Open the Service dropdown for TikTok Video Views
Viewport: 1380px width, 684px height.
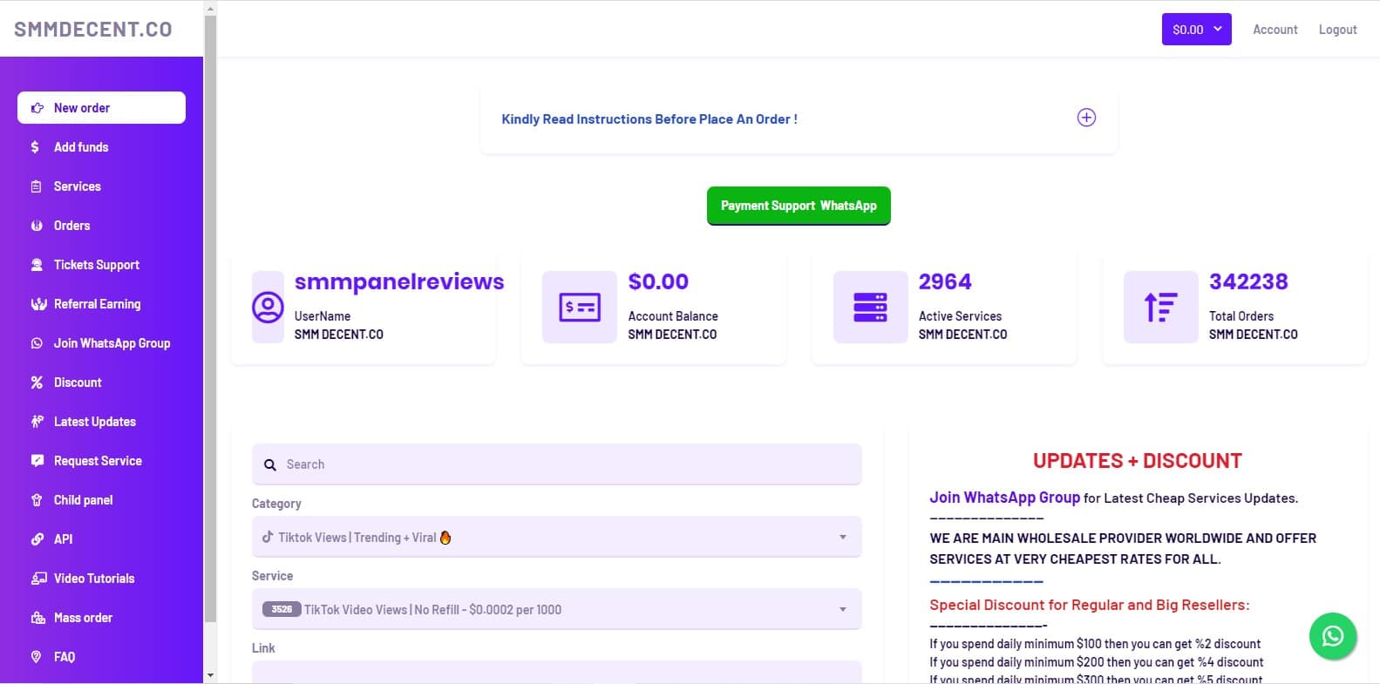556,610
